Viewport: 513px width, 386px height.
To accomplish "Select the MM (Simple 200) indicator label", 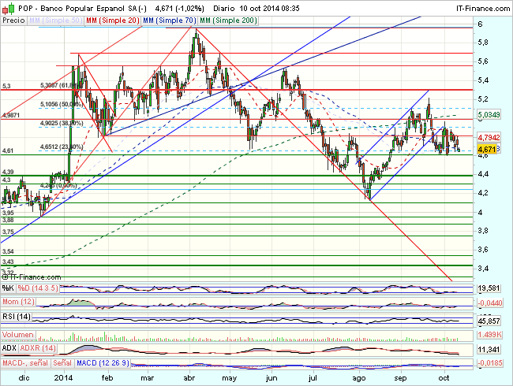I will click(x=226, y=18).
